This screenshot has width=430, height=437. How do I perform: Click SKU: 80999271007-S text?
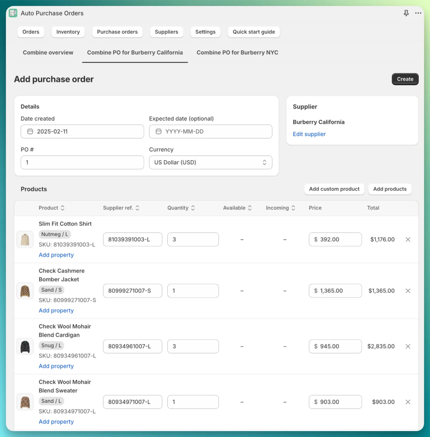point(67,300)
